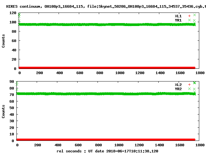Click the green YR2 data band near 71 counts
The height and width of the screenshot is (154, 206).
pyautogui.click(x=106, y=94)
